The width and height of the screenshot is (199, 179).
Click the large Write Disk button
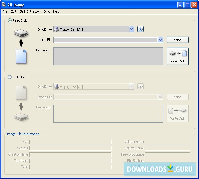click(x=178, y=114)
